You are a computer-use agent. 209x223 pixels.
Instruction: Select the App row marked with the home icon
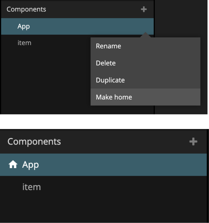tap(103, 165)
